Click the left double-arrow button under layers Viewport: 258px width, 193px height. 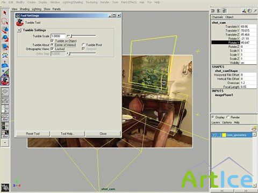coord(223,191)
